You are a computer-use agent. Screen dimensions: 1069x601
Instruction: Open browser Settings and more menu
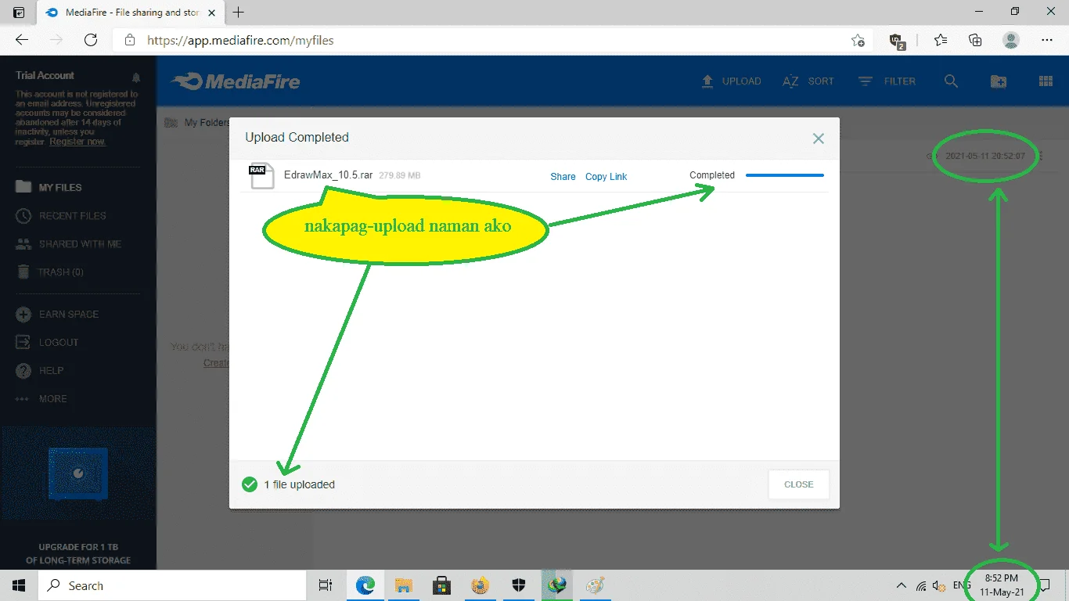click(1046, 40)
